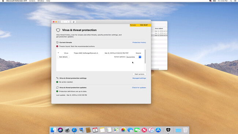
Task: Open the Protection history link
Action: point(139,43)
